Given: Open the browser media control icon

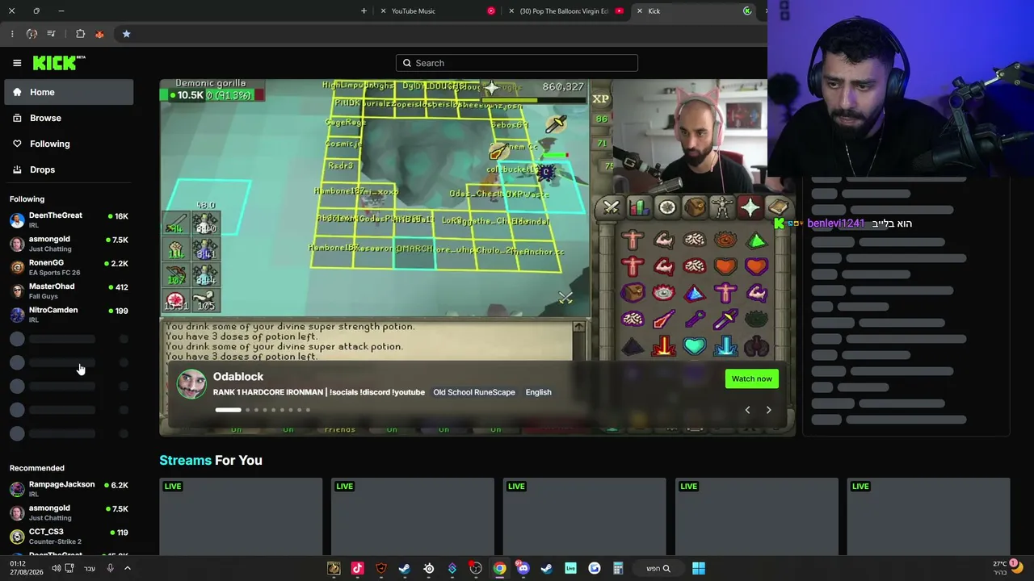Looking at the screenshot, I should (51, 34).
